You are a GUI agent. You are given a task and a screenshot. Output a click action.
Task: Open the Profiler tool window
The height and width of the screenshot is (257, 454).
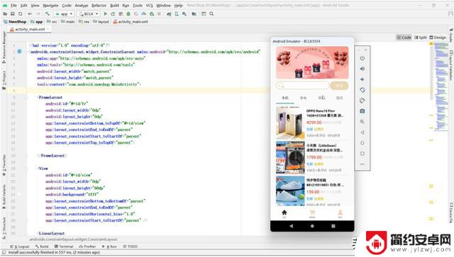click(88, 246)
